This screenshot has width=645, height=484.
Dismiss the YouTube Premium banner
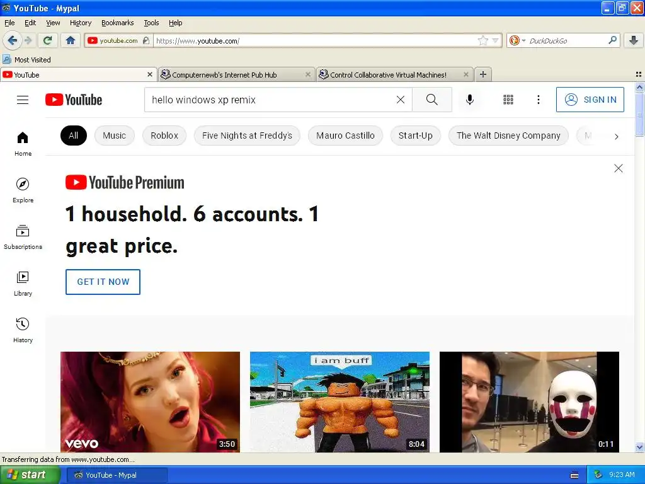[x=618, y=168]
